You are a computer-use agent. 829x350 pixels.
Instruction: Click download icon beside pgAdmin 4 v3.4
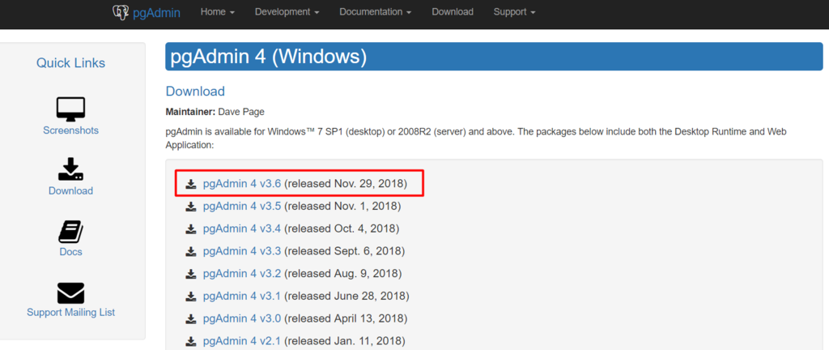coord(191,229)
